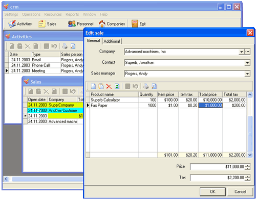Viewport: 256px width, 199px height.
Task: Click the Exit toolbar button
Action: coord(139,24)
